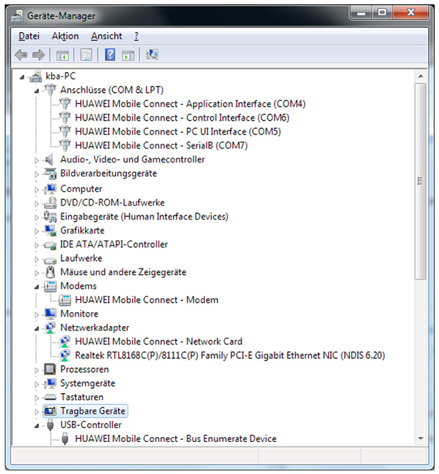Expand Audio-, Video- und Gamecontroller
This screenshot has height=474, width=439.
pos(36,160)
